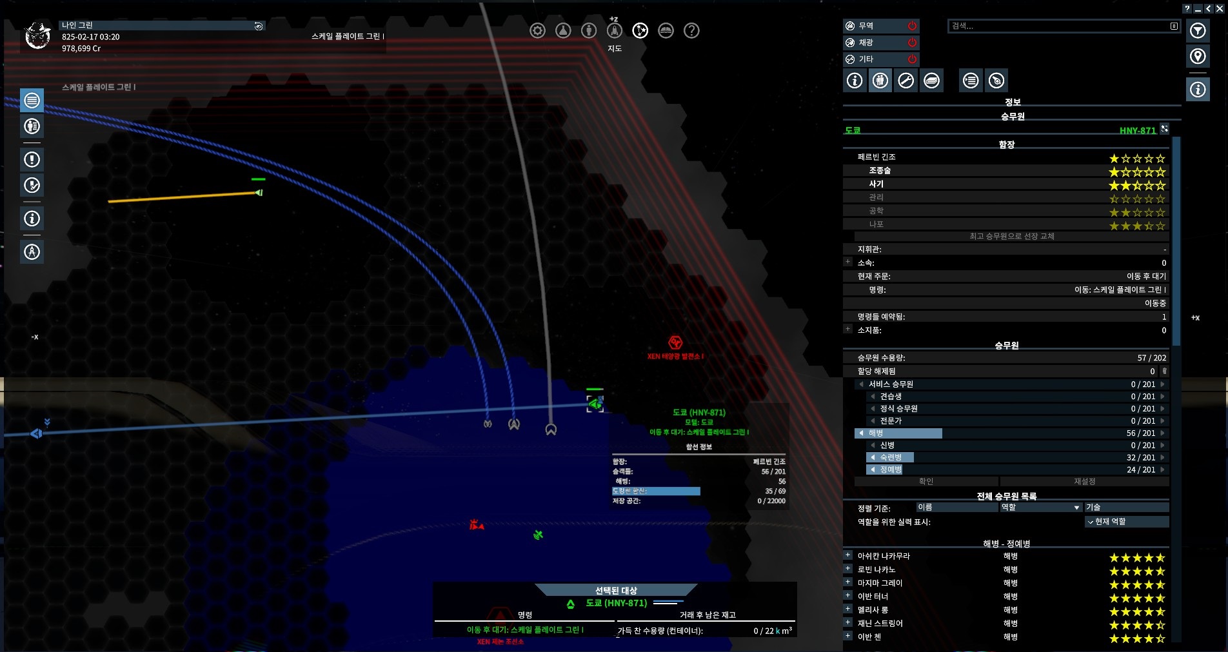Select the map network icon in top bar
This screenshot has height=652, width=1228.
640,30
